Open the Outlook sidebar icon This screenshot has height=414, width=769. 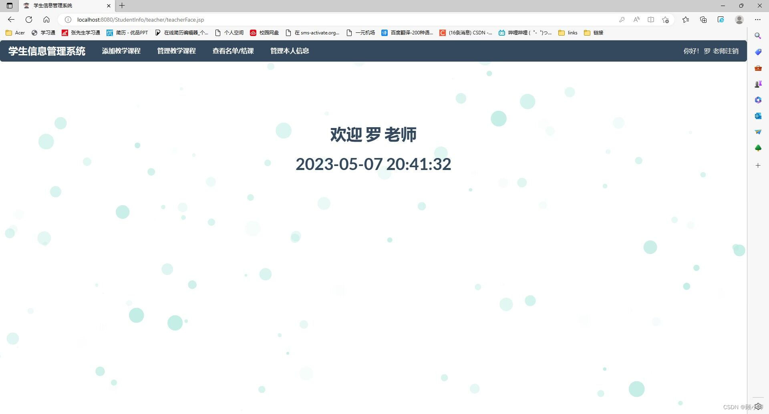(758, 116)
